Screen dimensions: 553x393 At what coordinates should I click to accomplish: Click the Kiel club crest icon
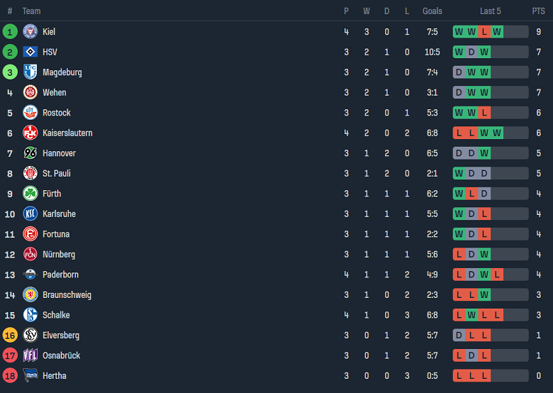click(30, 32)
